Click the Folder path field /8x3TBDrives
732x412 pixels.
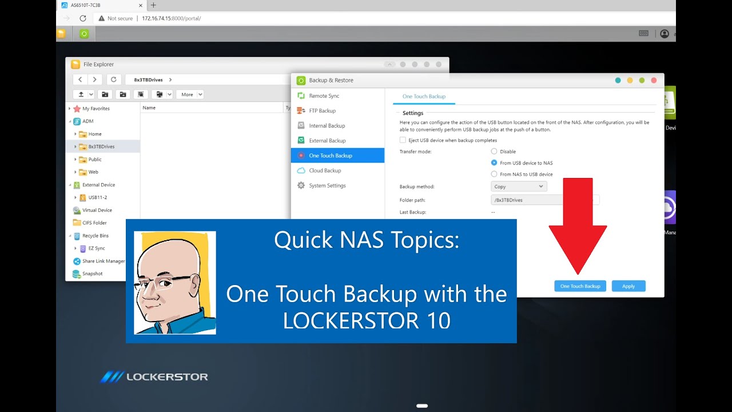coord(545,200)
